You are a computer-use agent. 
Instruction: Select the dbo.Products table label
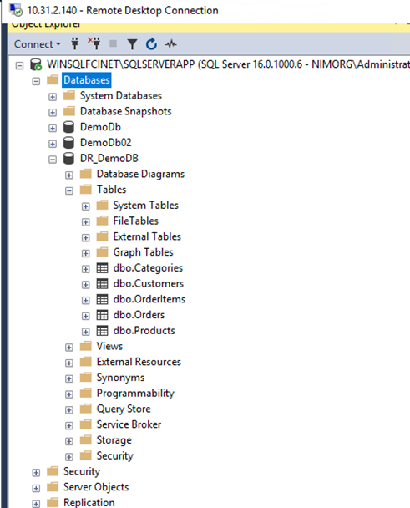click(x=144, y=331)
